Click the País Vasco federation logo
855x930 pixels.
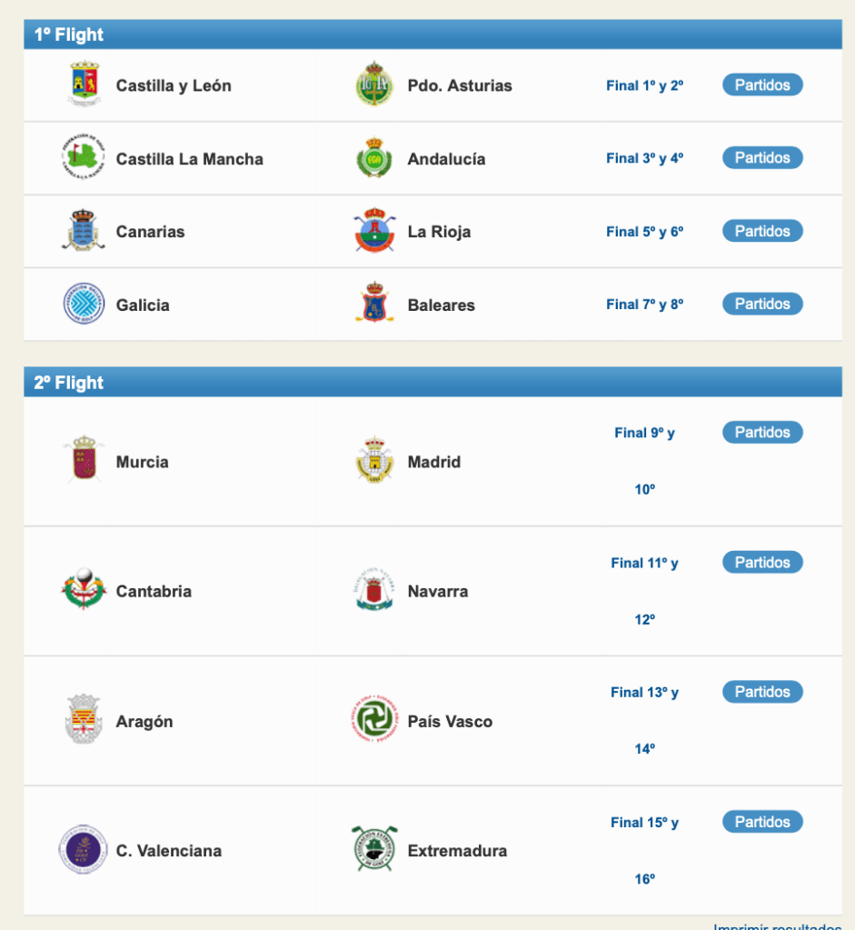tap(374, 721)
